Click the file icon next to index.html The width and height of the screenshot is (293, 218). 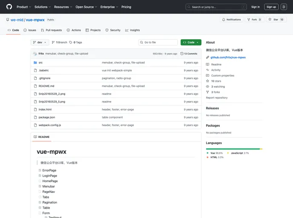coord(35,109)
